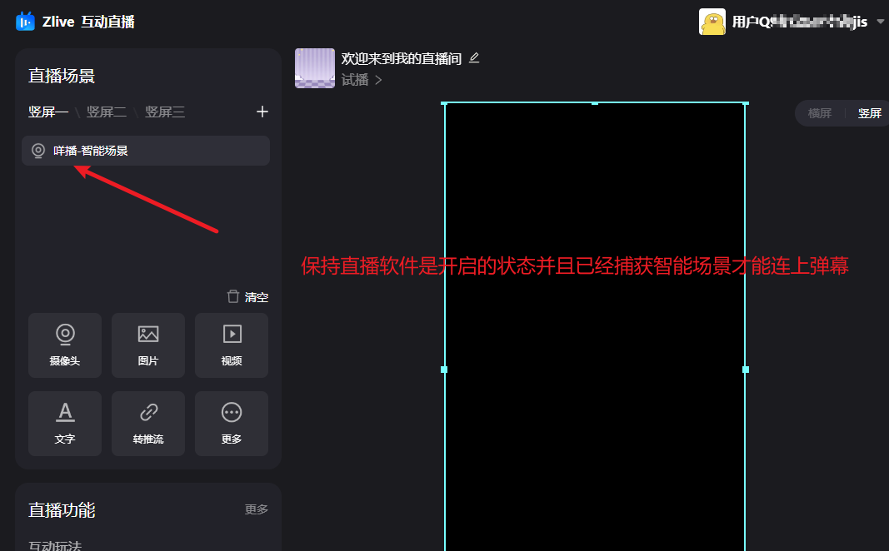Keep 竖屏 portrait mode selected
This screenshot has width=889, height=551.
pos(870,113)
